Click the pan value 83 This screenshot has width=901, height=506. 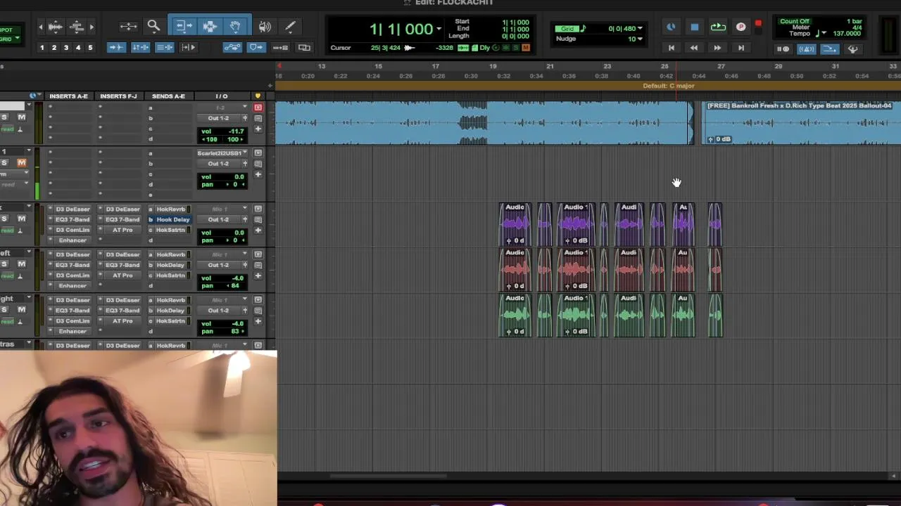pos(235,332)
